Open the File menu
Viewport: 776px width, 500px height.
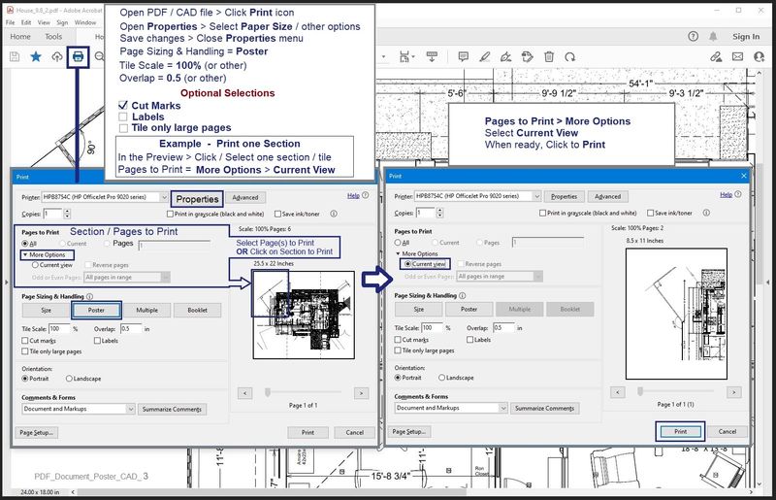[x=11, y=22]
